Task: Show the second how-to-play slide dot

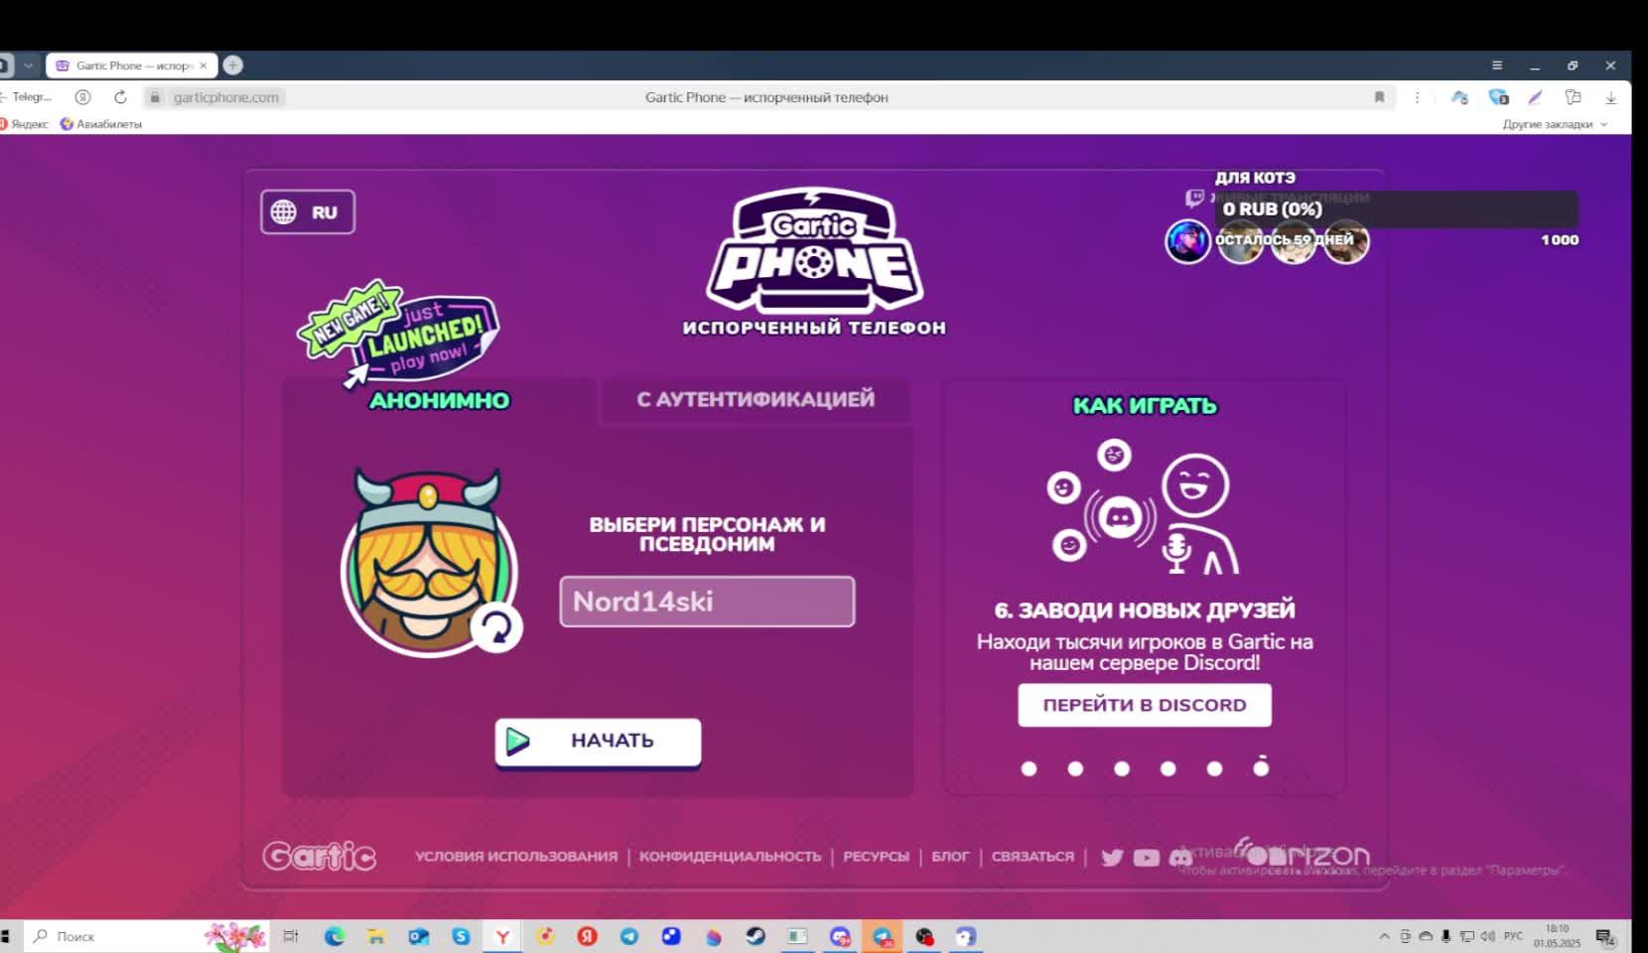Action: [x=1075, y=768]
